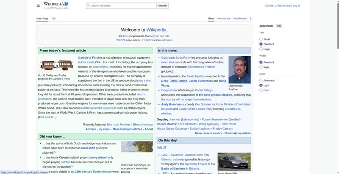Open the Carlisle & Finch article link
339x174 pixels.
[89, 58]
